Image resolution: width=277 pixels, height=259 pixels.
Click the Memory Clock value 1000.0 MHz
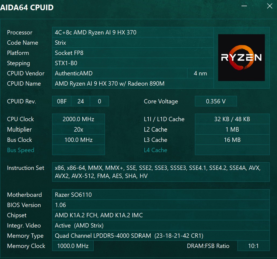pos(73,246)
